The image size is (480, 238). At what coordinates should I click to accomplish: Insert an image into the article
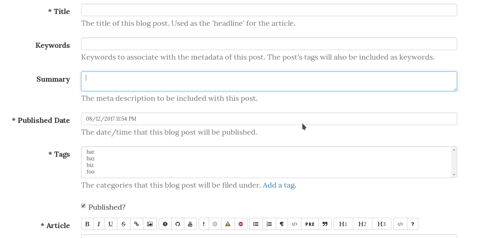[150, 224]
